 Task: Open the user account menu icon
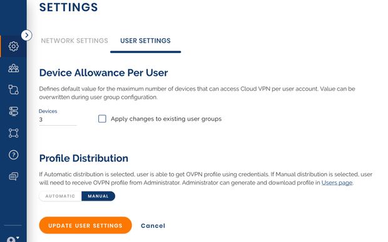tap(13, 239)
